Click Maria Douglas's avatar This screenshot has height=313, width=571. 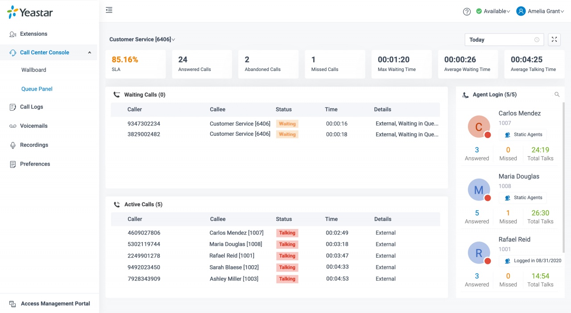click(479, 190)
